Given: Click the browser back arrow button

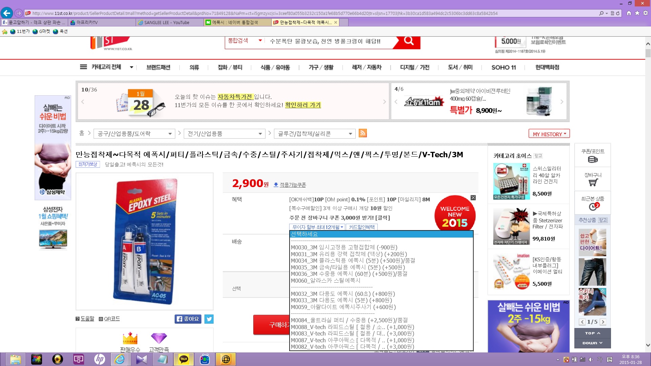Looking at the screenshot, I should 7,13.
